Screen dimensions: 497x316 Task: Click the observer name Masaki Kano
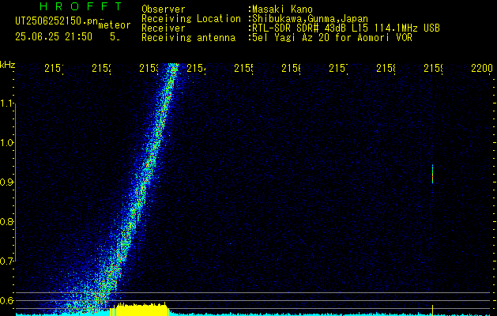pos(282,9)
